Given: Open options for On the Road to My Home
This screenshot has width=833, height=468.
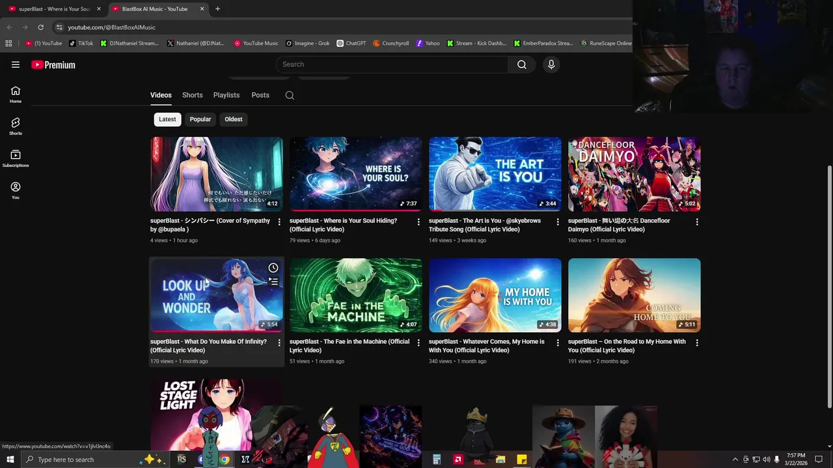Looking at the screenshot, I should (x=697, y=343).
